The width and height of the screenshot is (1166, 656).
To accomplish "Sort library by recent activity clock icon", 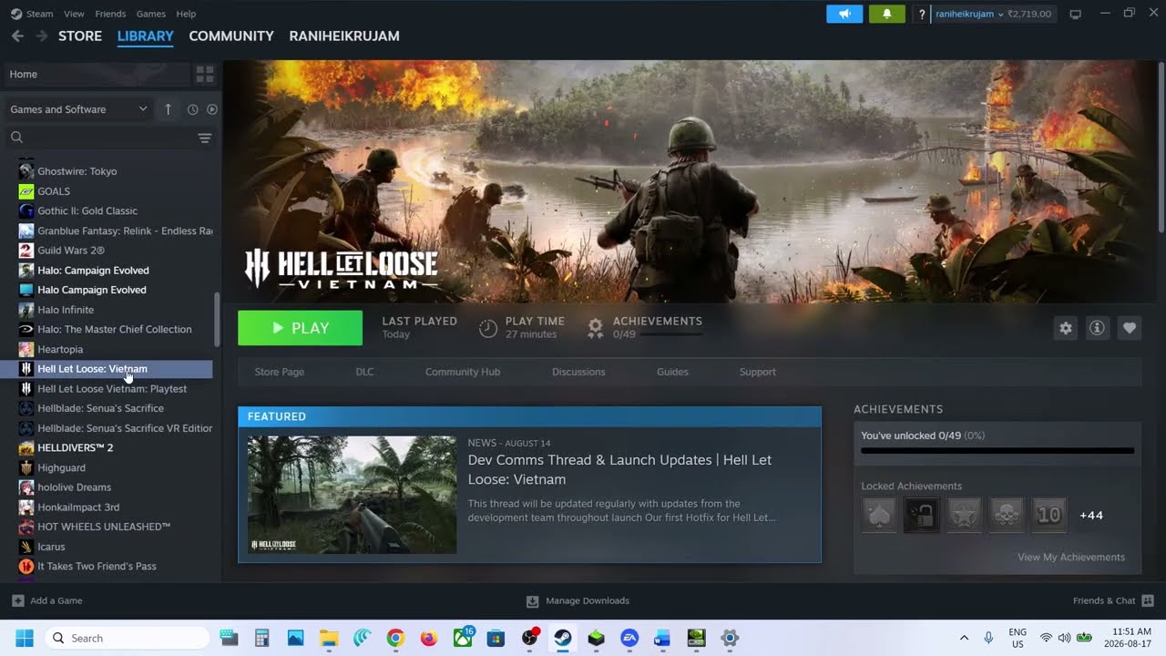I will tap(192, 109).
